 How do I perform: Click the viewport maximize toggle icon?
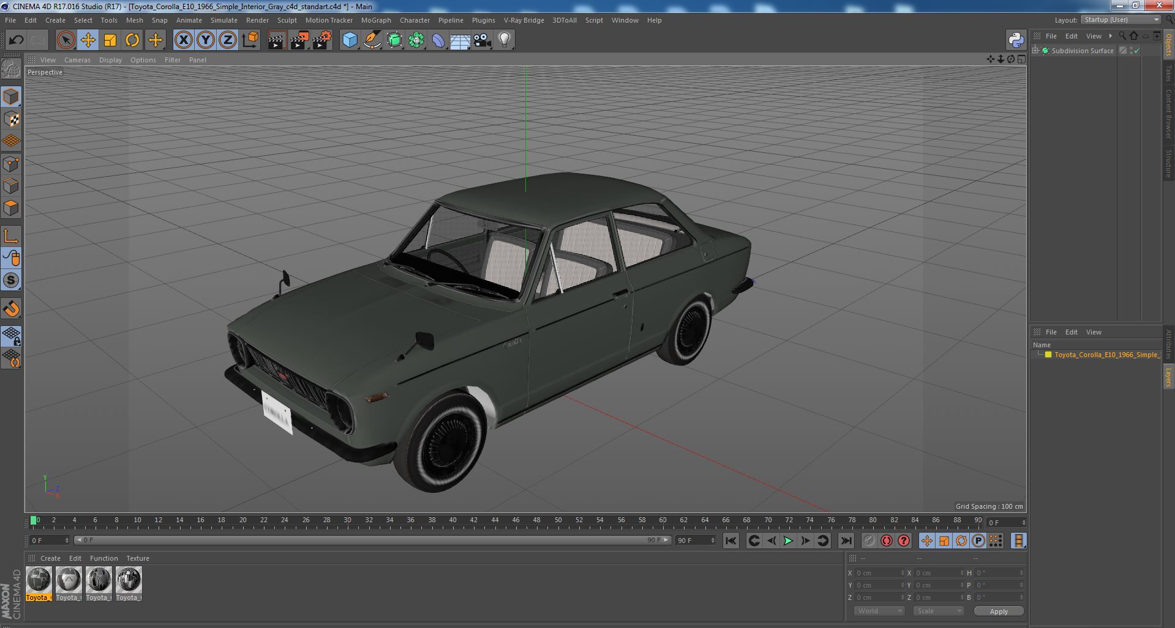click(1021, 59)
